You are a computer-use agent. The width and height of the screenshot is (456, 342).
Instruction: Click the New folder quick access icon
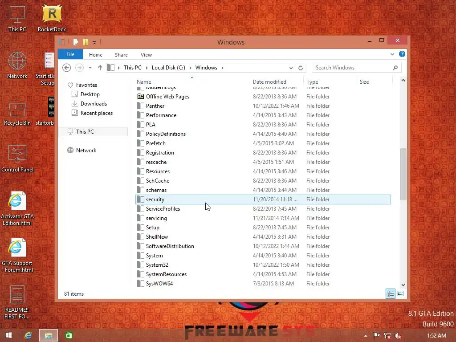click(x=85, y=42)
